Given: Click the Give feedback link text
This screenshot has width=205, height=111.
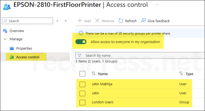Looking at the screenshot, I should pyautogui.click(x=159, y=21).
